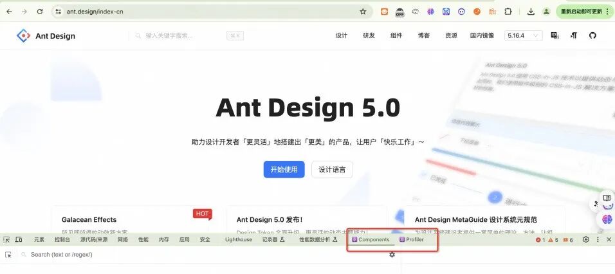Open the grey monkey face extension
The image size is (615, 274).
(x=416, y=12)
